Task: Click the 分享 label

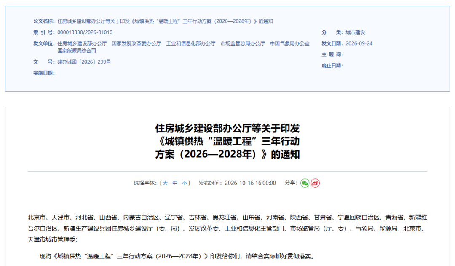Action: coord(291,183)
